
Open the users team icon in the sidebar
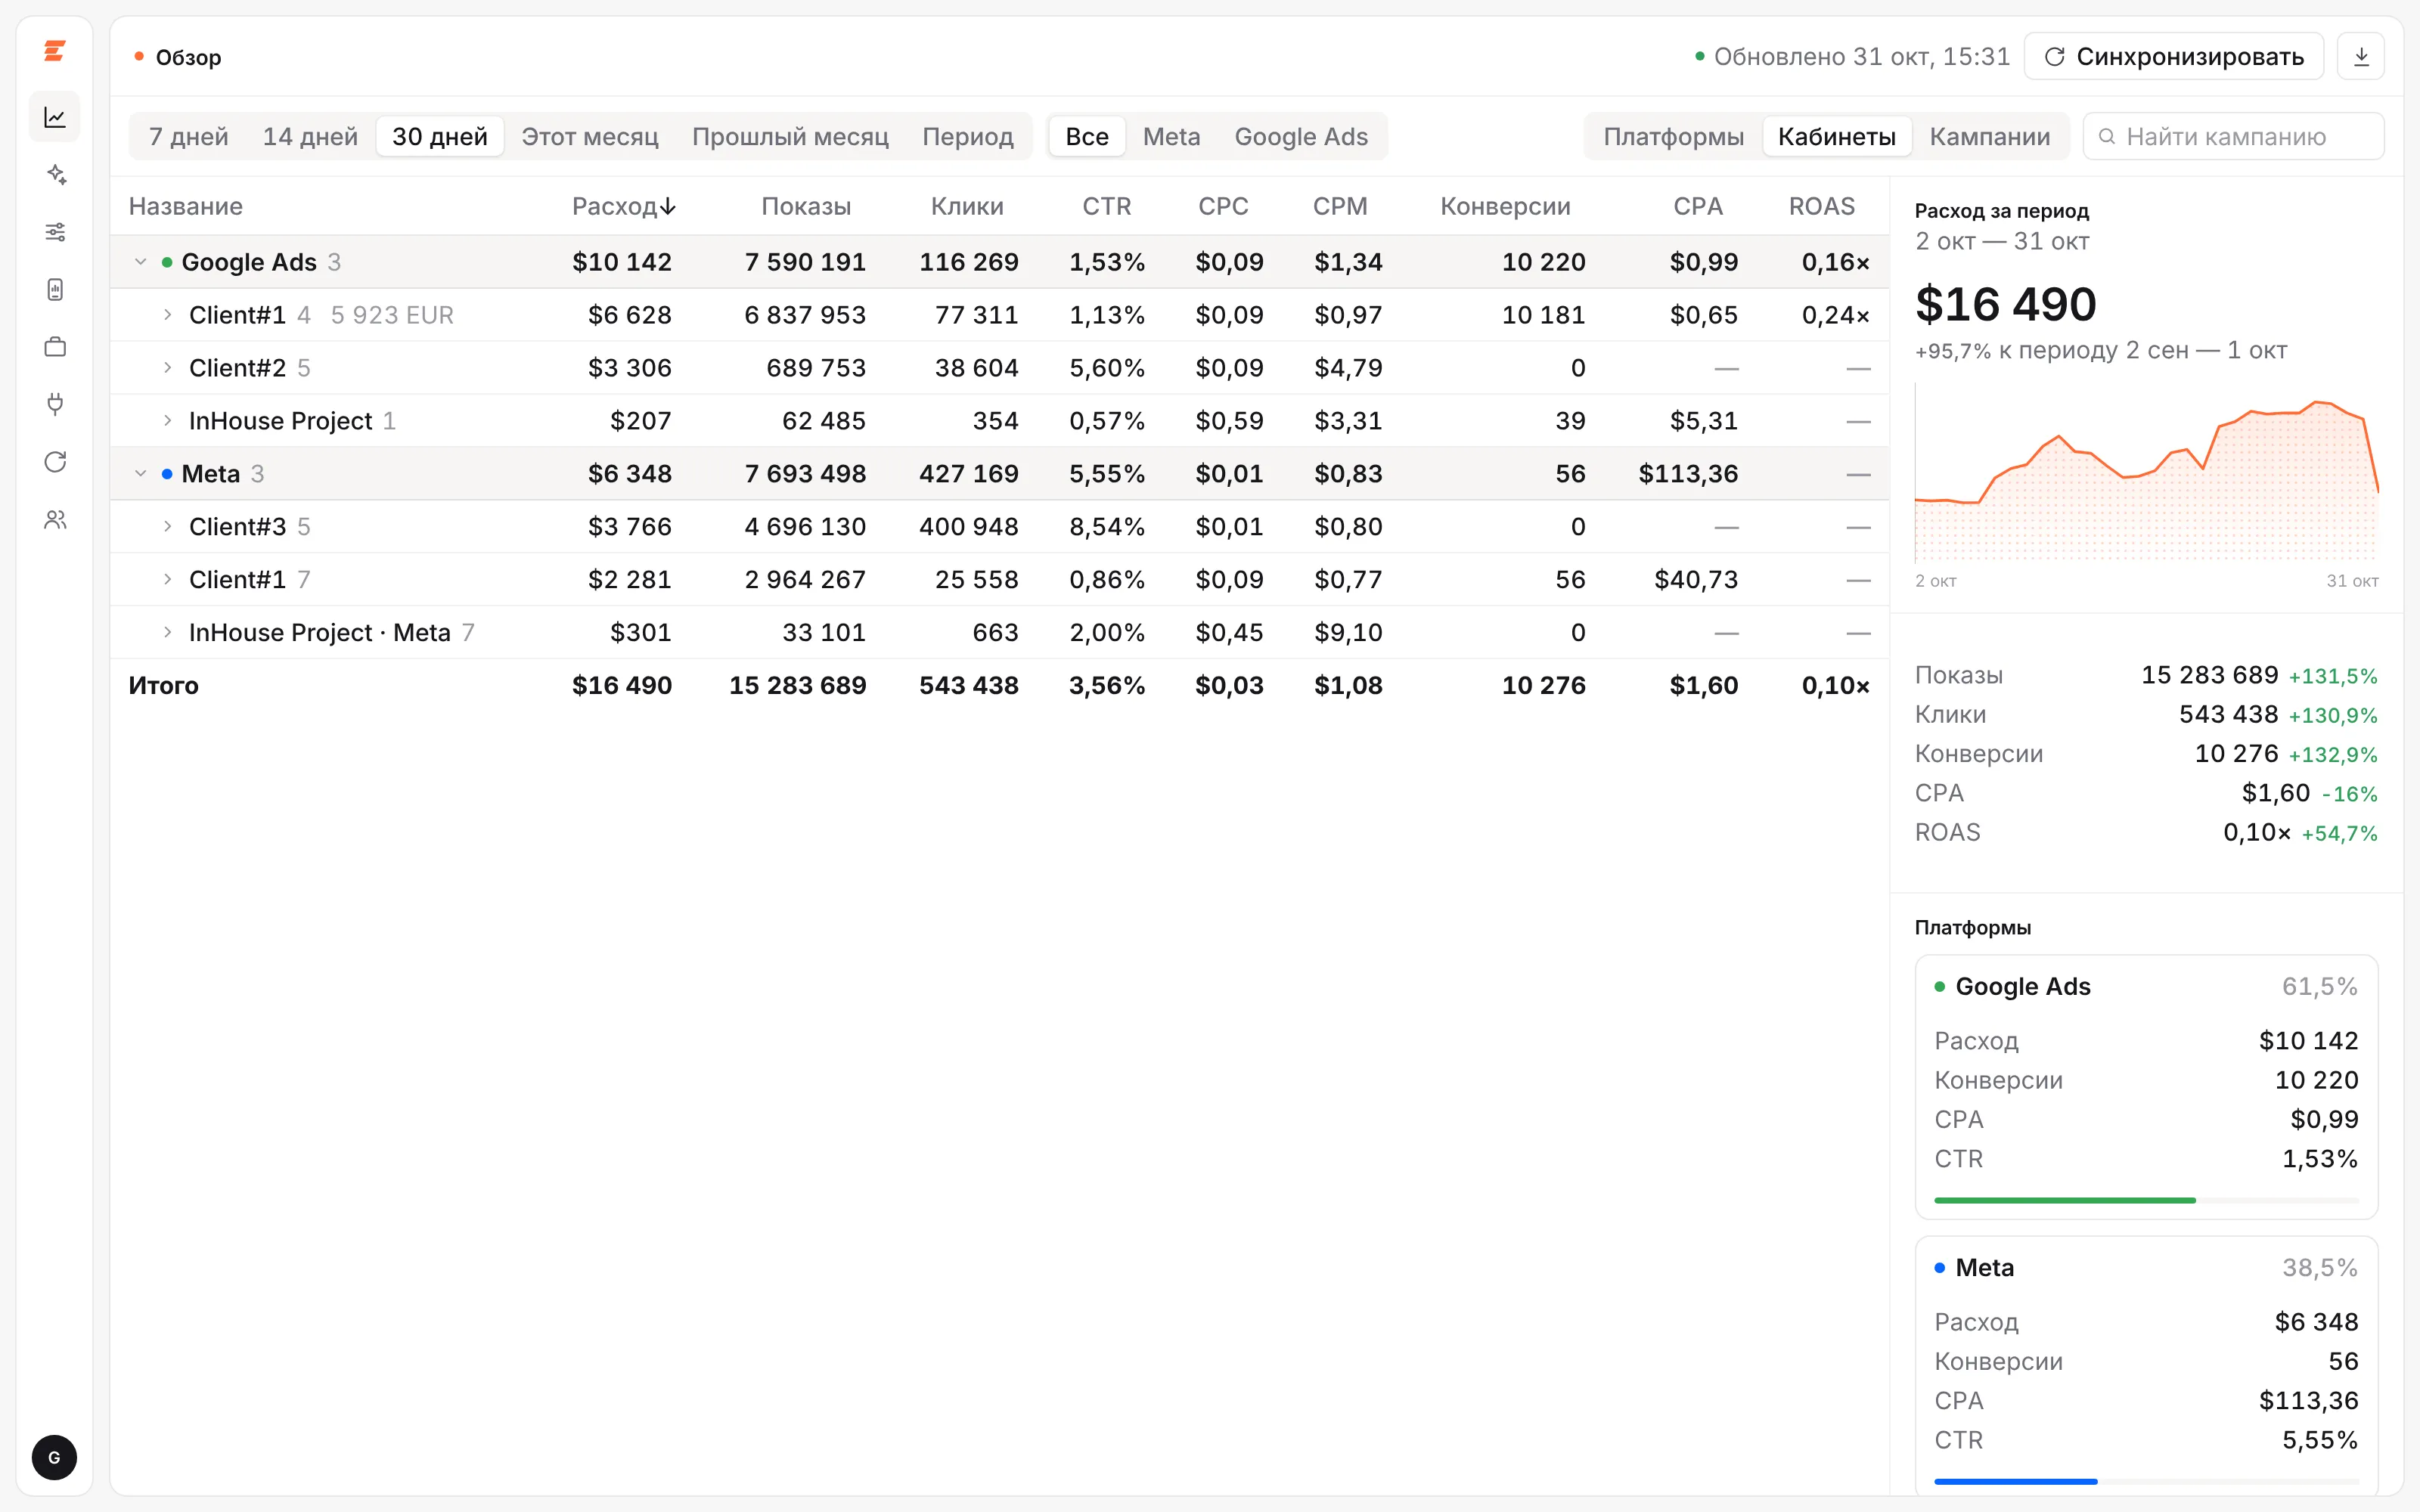pos(55,520)
